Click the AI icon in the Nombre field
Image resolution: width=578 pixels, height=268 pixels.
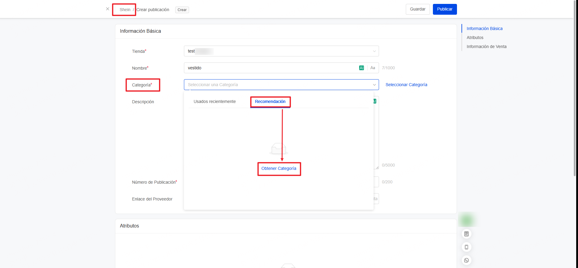361,68
